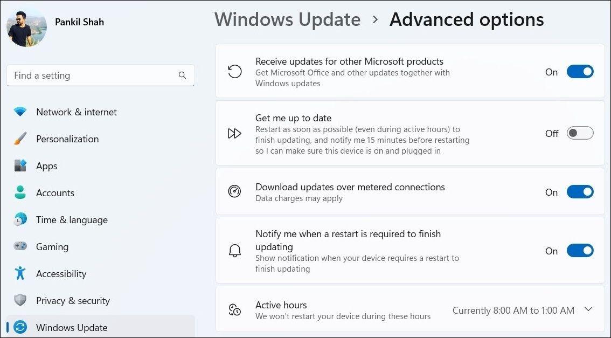Open Accounts settings

[101, 192]
